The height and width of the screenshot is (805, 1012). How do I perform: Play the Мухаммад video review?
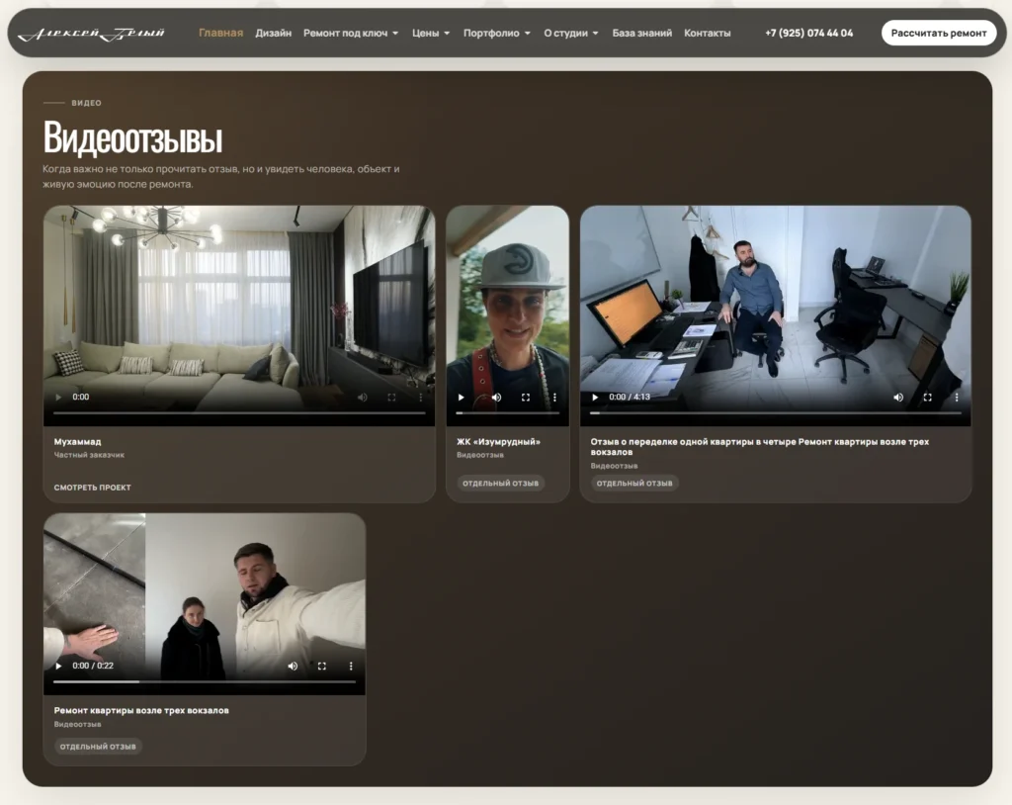tap(58, 398)
